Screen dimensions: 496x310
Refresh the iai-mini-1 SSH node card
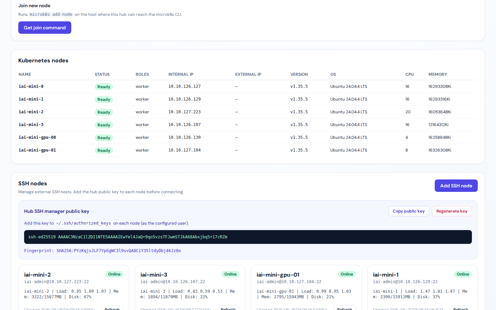[461, 308]
